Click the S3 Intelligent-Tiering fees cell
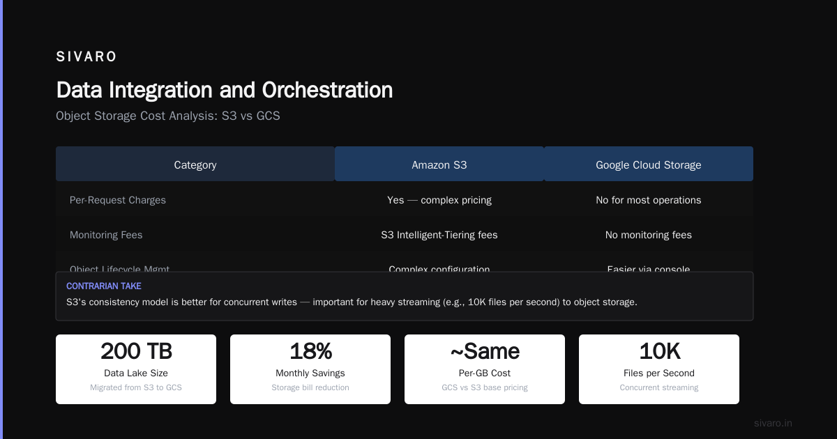 tap(439, 235)
